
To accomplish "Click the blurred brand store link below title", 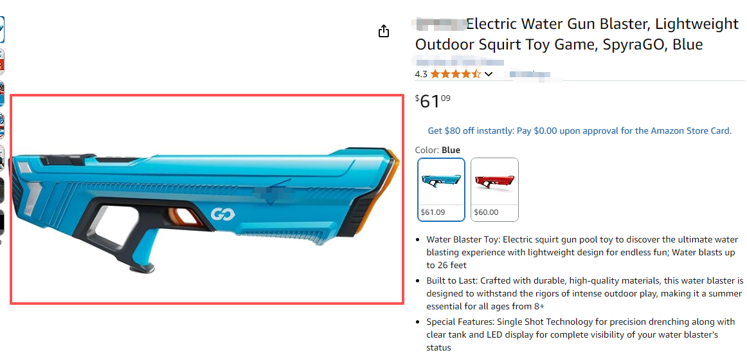I will click(x=459, y=62).
